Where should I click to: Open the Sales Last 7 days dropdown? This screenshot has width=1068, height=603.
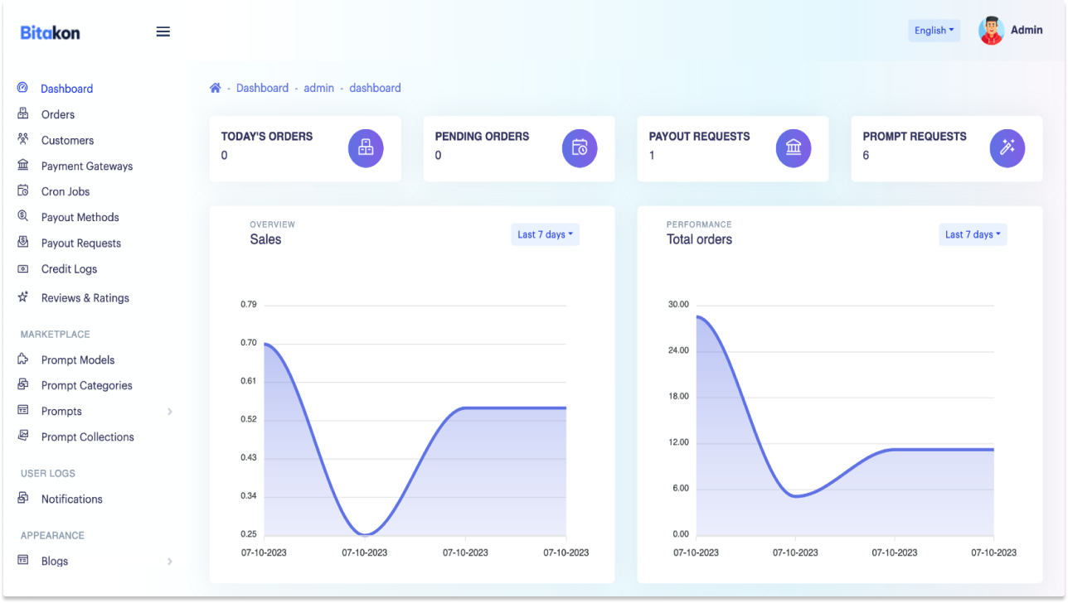[545, 234]
